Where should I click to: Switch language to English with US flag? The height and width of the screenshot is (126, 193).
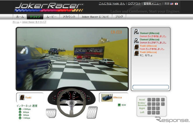[172, 4]
